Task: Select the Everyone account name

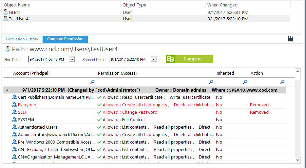Action: click(x=27, y=105)
